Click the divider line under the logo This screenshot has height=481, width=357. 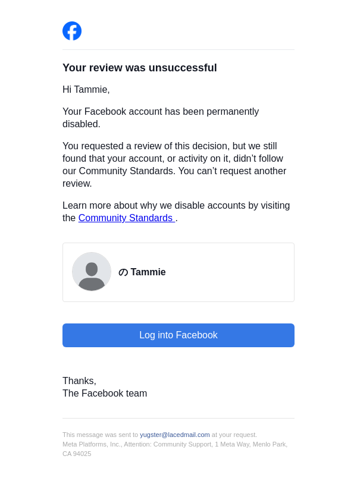(178, 50)
